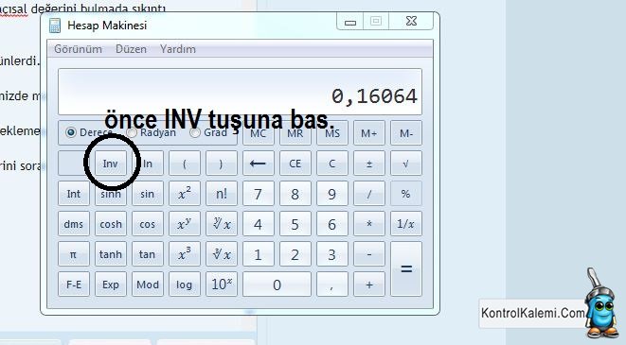Click the ln natural log button
The width and height of the screenshot is (626, 345).
point(148,164)
